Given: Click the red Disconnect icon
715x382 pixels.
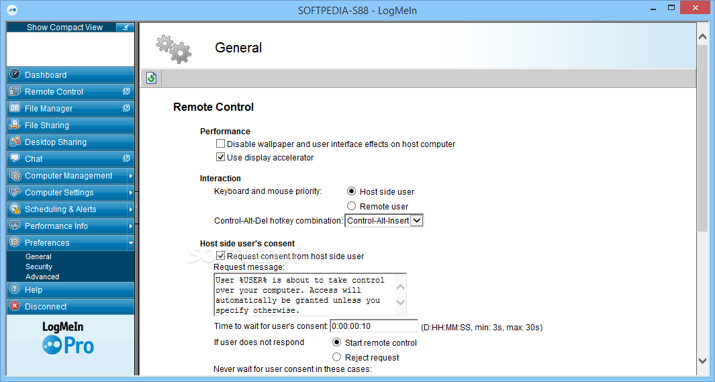Looking at the screenshot, I should tap(15, 306).
